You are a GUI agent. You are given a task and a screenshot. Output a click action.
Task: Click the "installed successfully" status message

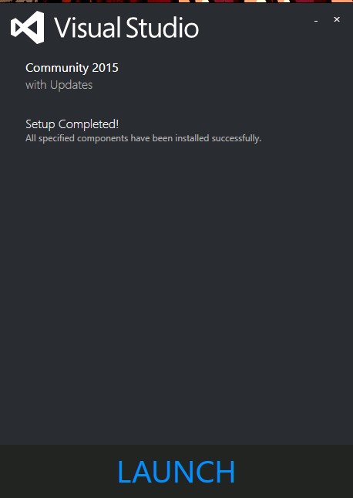(218, 138)
